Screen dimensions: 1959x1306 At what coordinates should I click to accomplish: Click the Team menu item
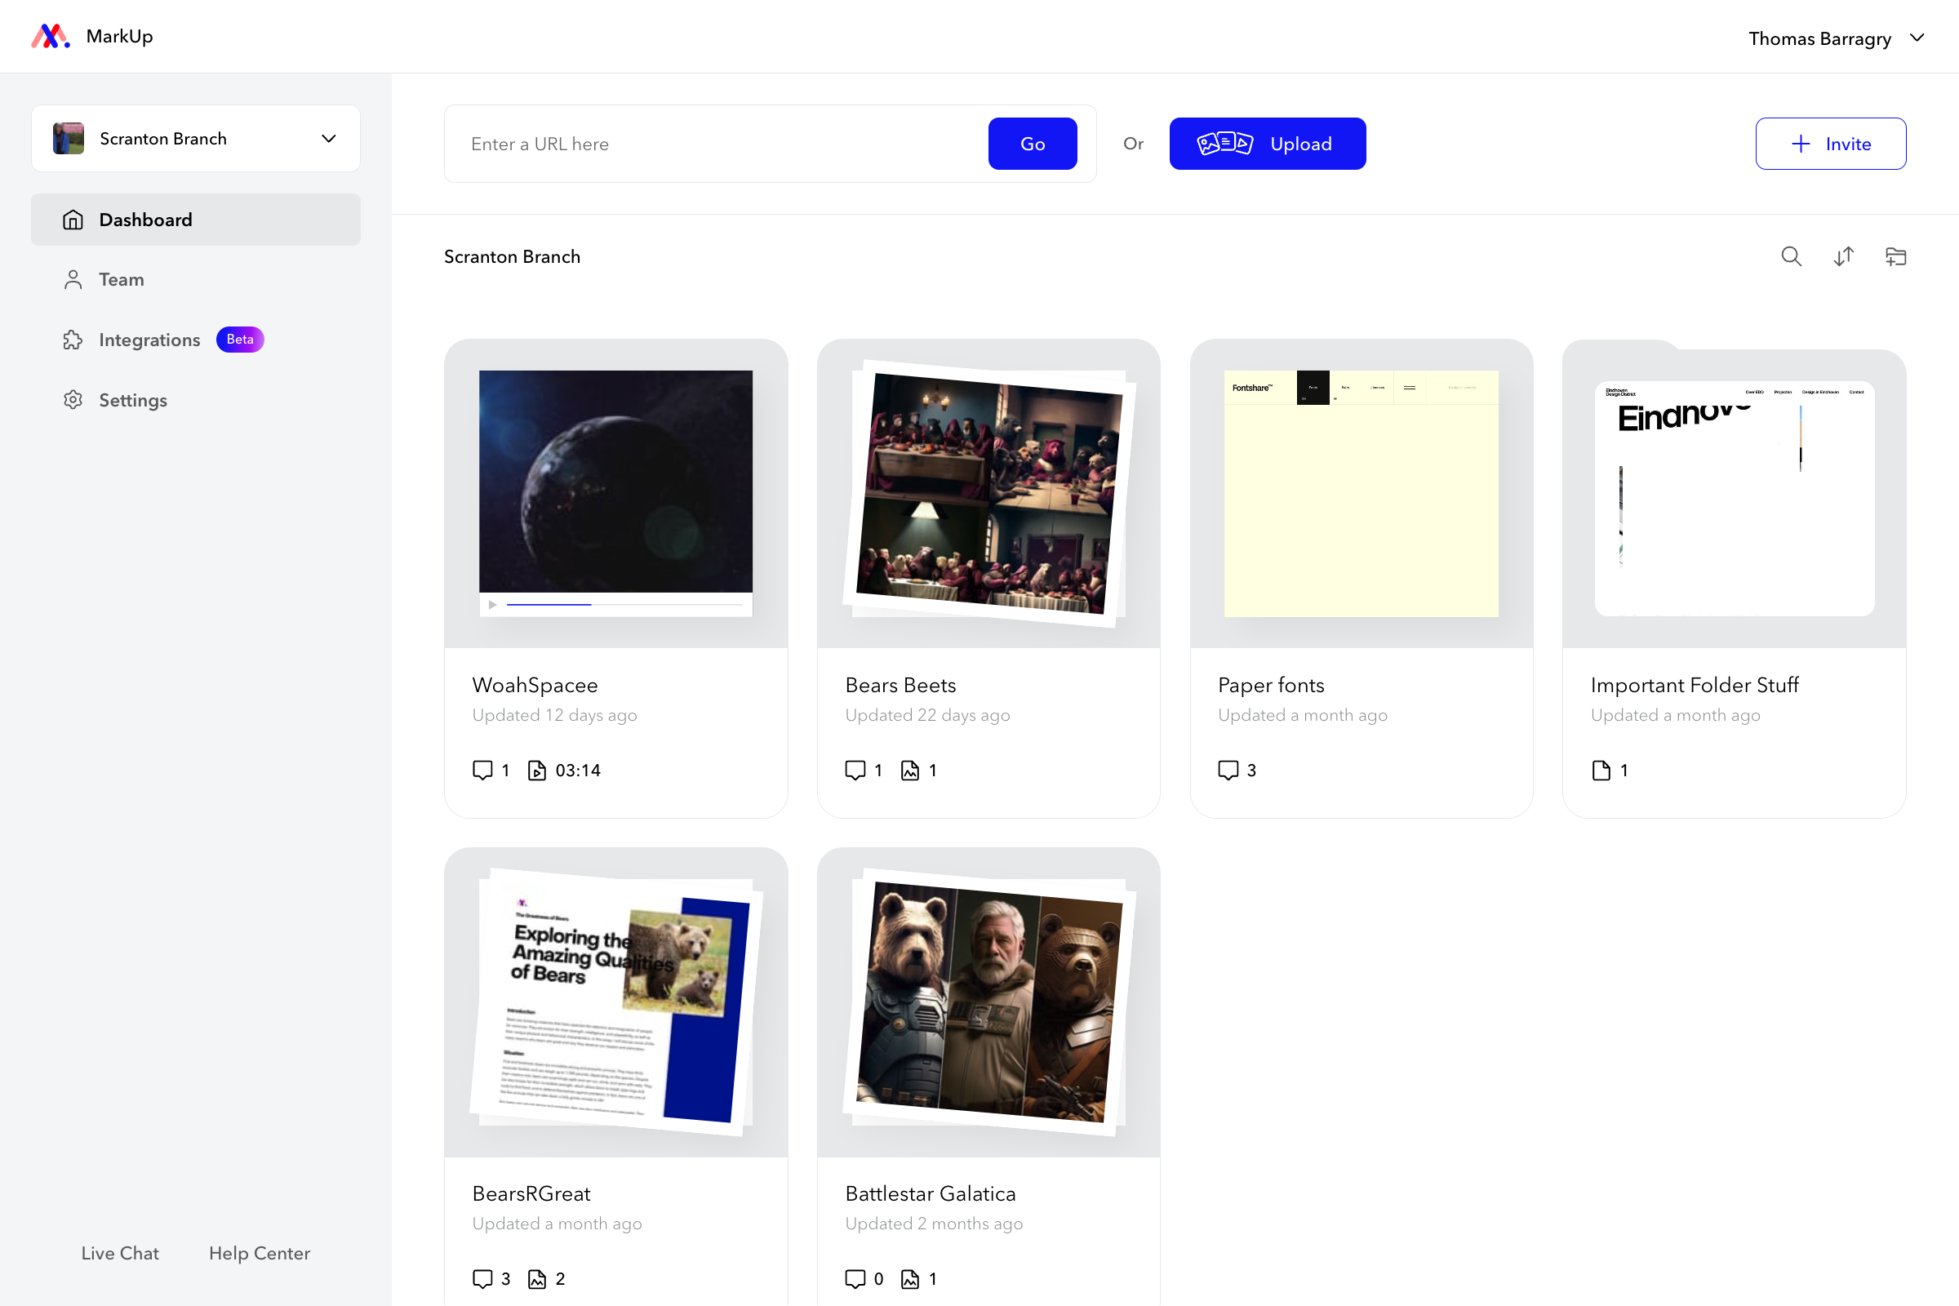[x=119, y=278]
